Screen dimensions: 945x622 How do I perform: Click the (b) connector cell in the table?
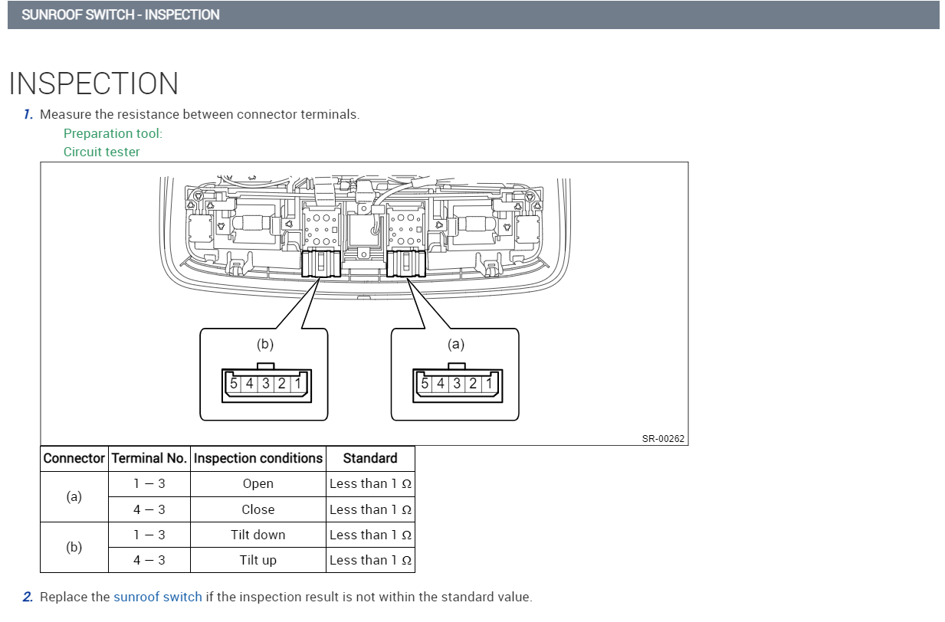(74, 547)
